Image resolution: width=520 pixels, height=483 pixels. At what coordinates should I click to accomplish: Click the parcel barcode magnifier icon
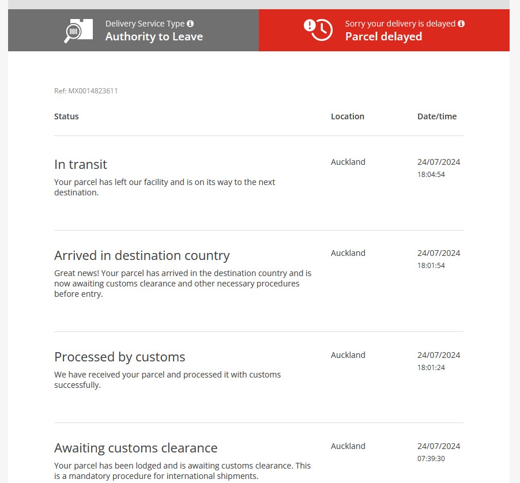pos(78,31)
